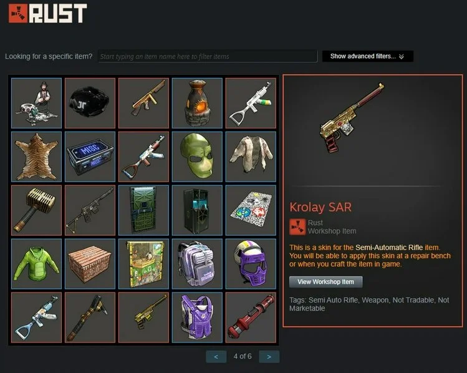Focus the item name filter field
The image size is (467, 373).
pos(208,56)
